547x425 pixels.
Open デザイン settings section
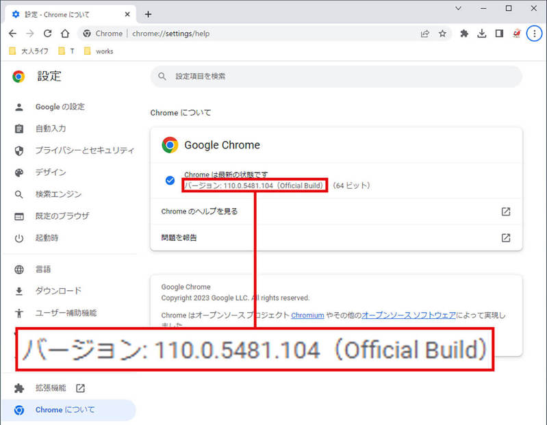tap(51, 172)
